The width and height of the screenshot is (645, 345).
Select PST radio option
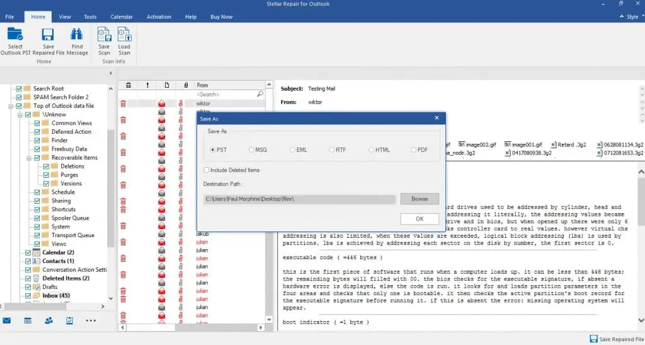point(212,150)
